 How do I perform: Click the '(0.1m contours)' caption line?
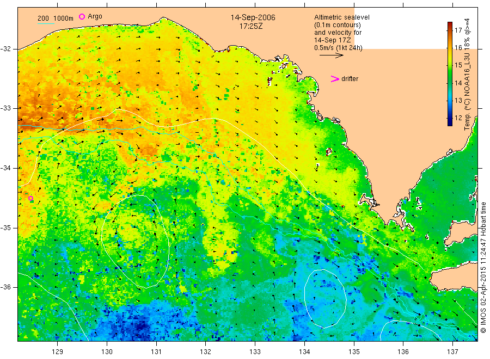click(337, 25)
